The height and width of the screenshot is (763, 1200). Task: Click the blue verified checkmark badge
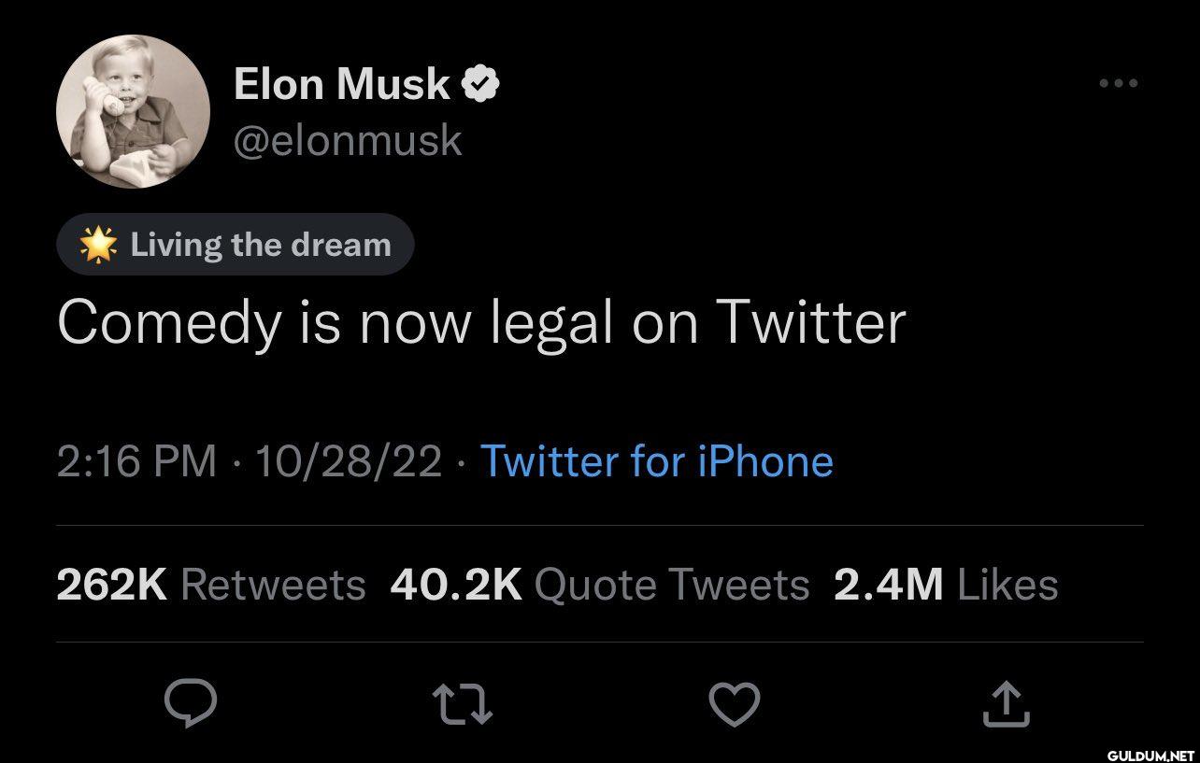481,85
